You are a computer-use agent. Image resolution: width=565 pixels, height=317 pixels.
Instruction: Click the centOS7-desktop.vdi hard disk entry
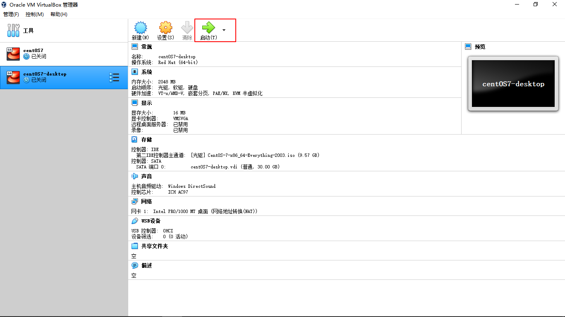click(x=235, y=167)
